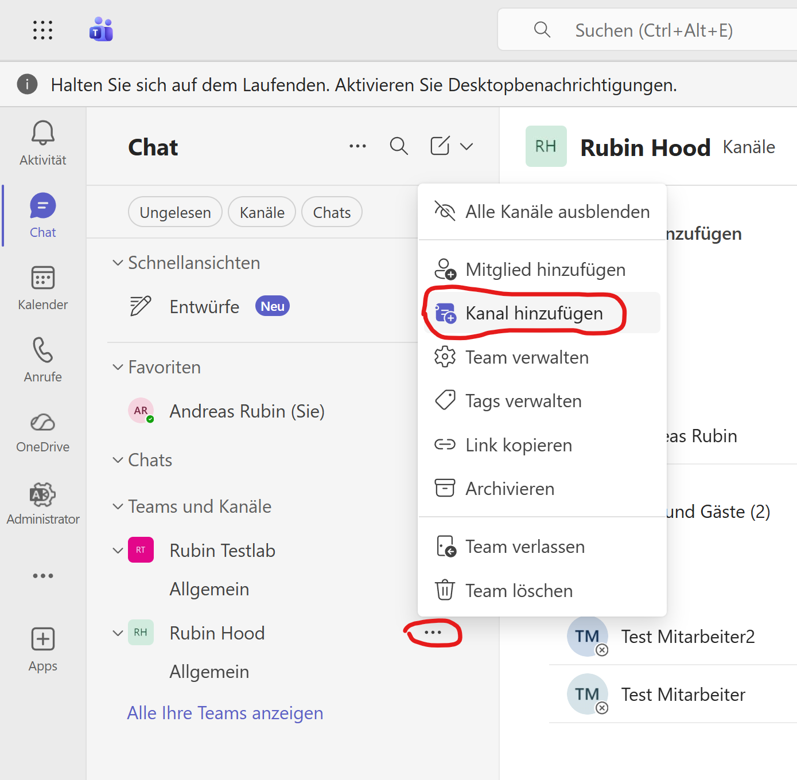Screen dimensions: 797x780
Task: Click the search magnifier in Chat header
Action: coord(399,146)
